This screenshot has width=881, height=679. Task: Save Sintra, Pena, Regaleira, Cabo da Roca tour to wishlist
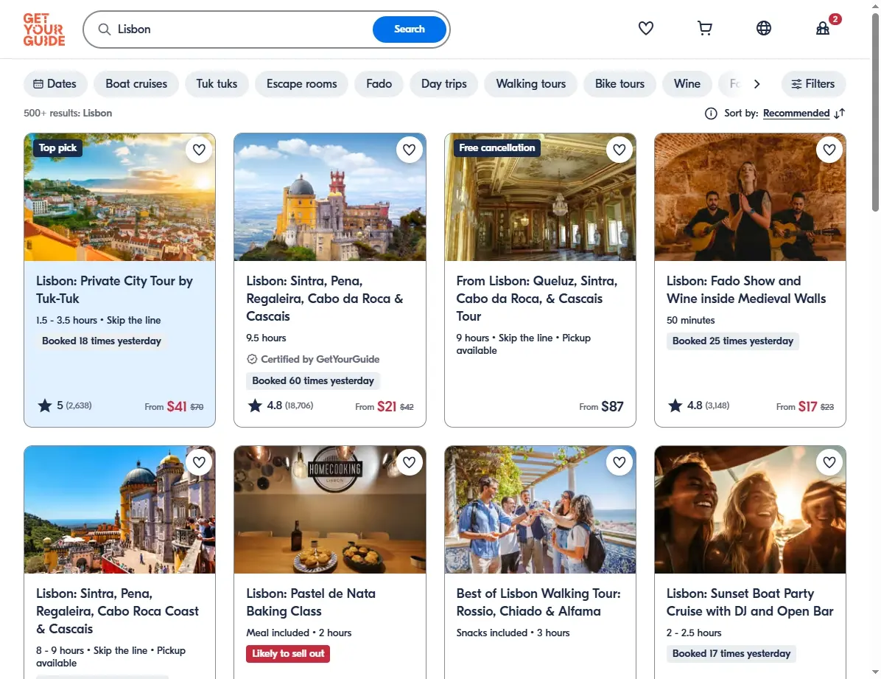tap(409, 150)
